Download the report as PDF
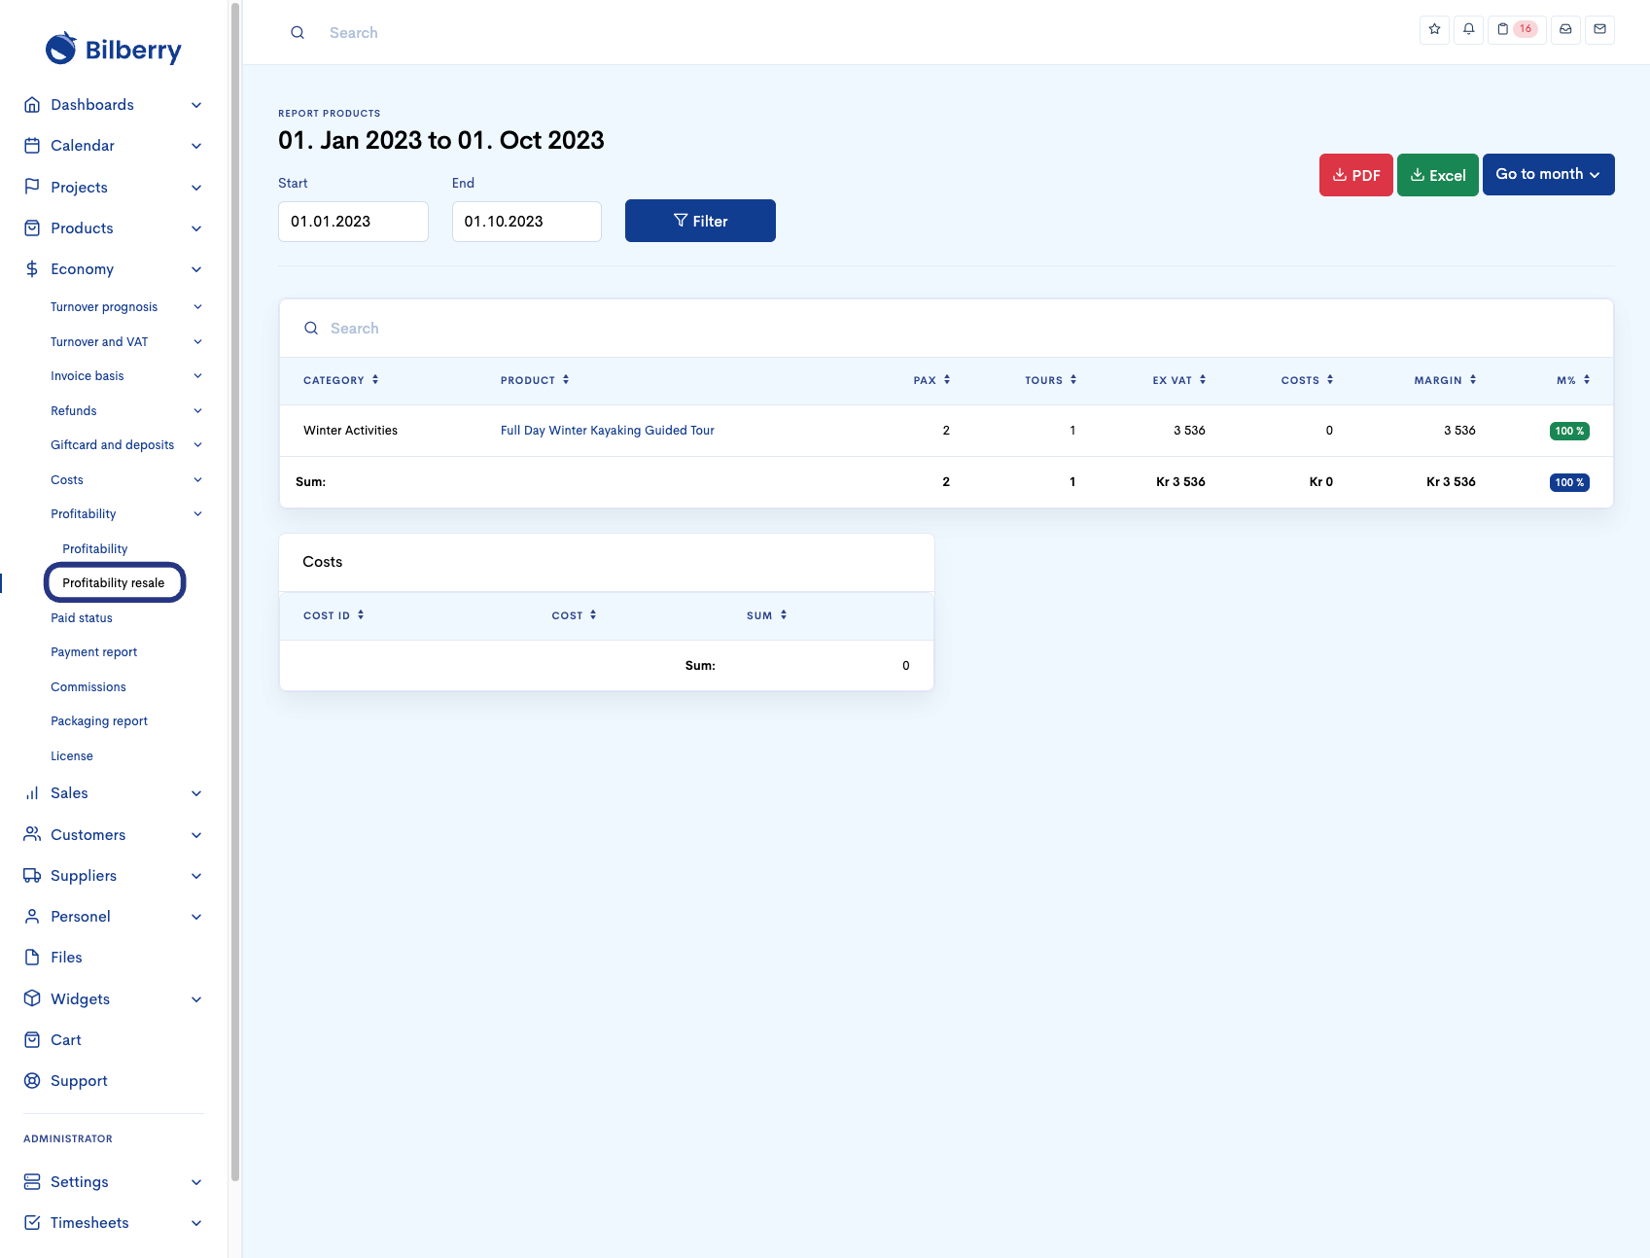This screenshot has width=1650, height=1258. pos(1355,175)
